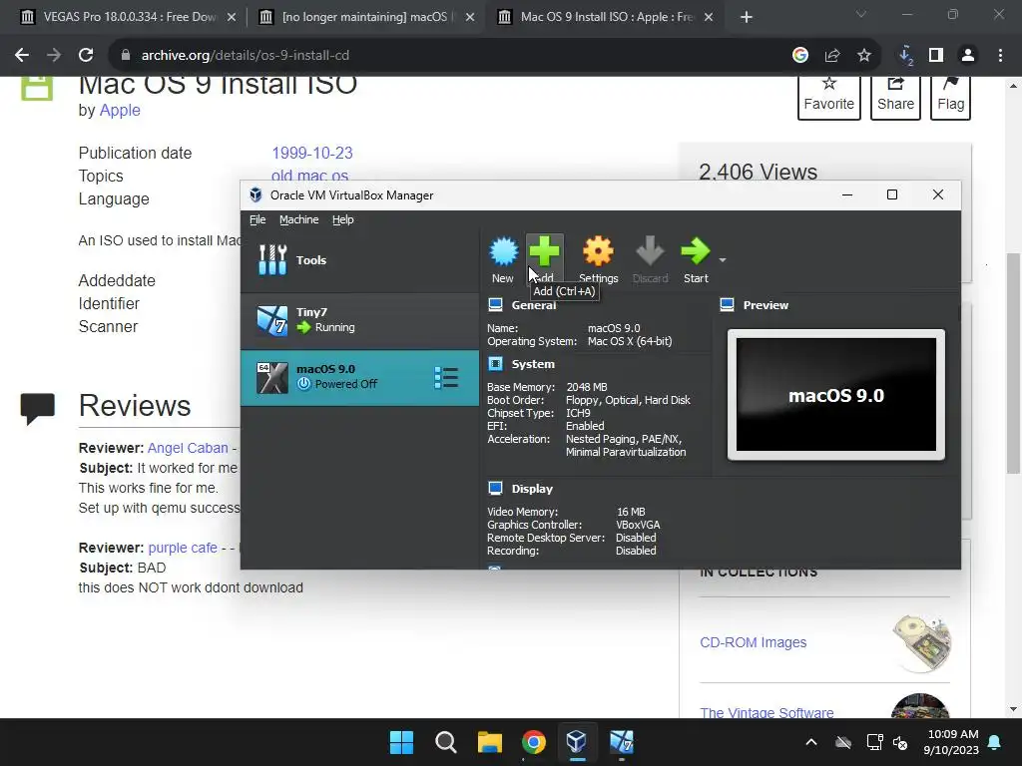Open the macOS 9.0 machine tools menu icon

[446, 378]
